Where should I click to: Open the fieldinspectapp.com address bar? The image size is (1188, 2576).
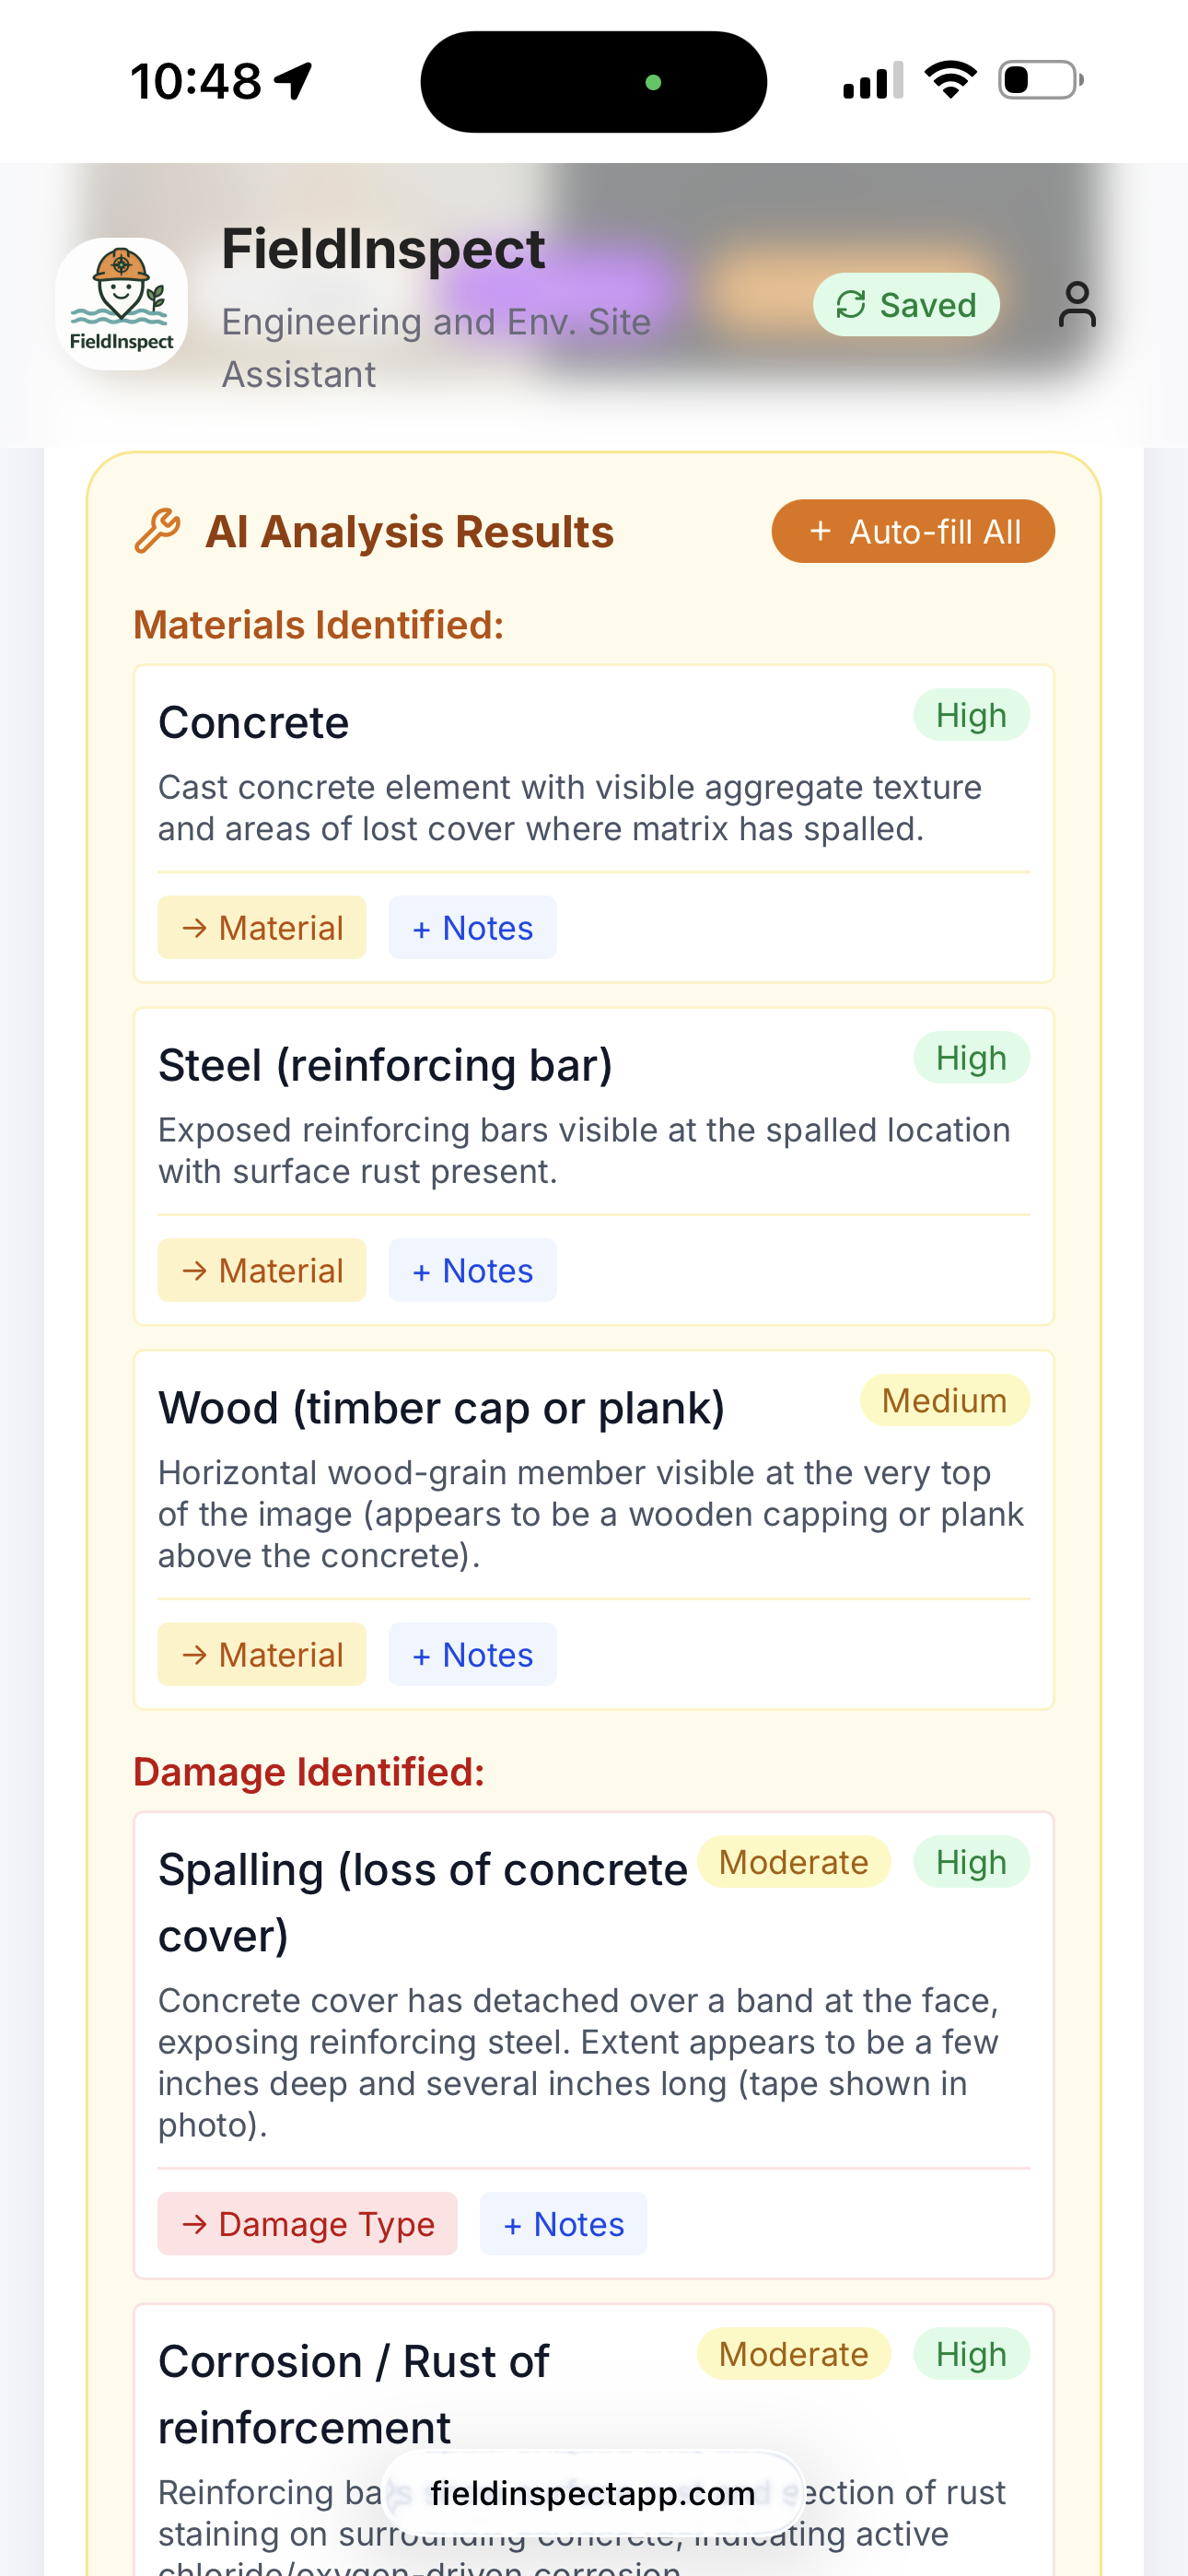tap(593, 2494)
